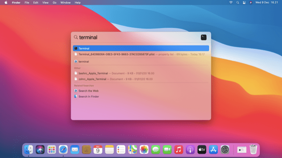Image resolution: width=282 pixels, height=158 pixels.
Task: Open Launchpad in the Dock
Action: [x=52, y=149]
